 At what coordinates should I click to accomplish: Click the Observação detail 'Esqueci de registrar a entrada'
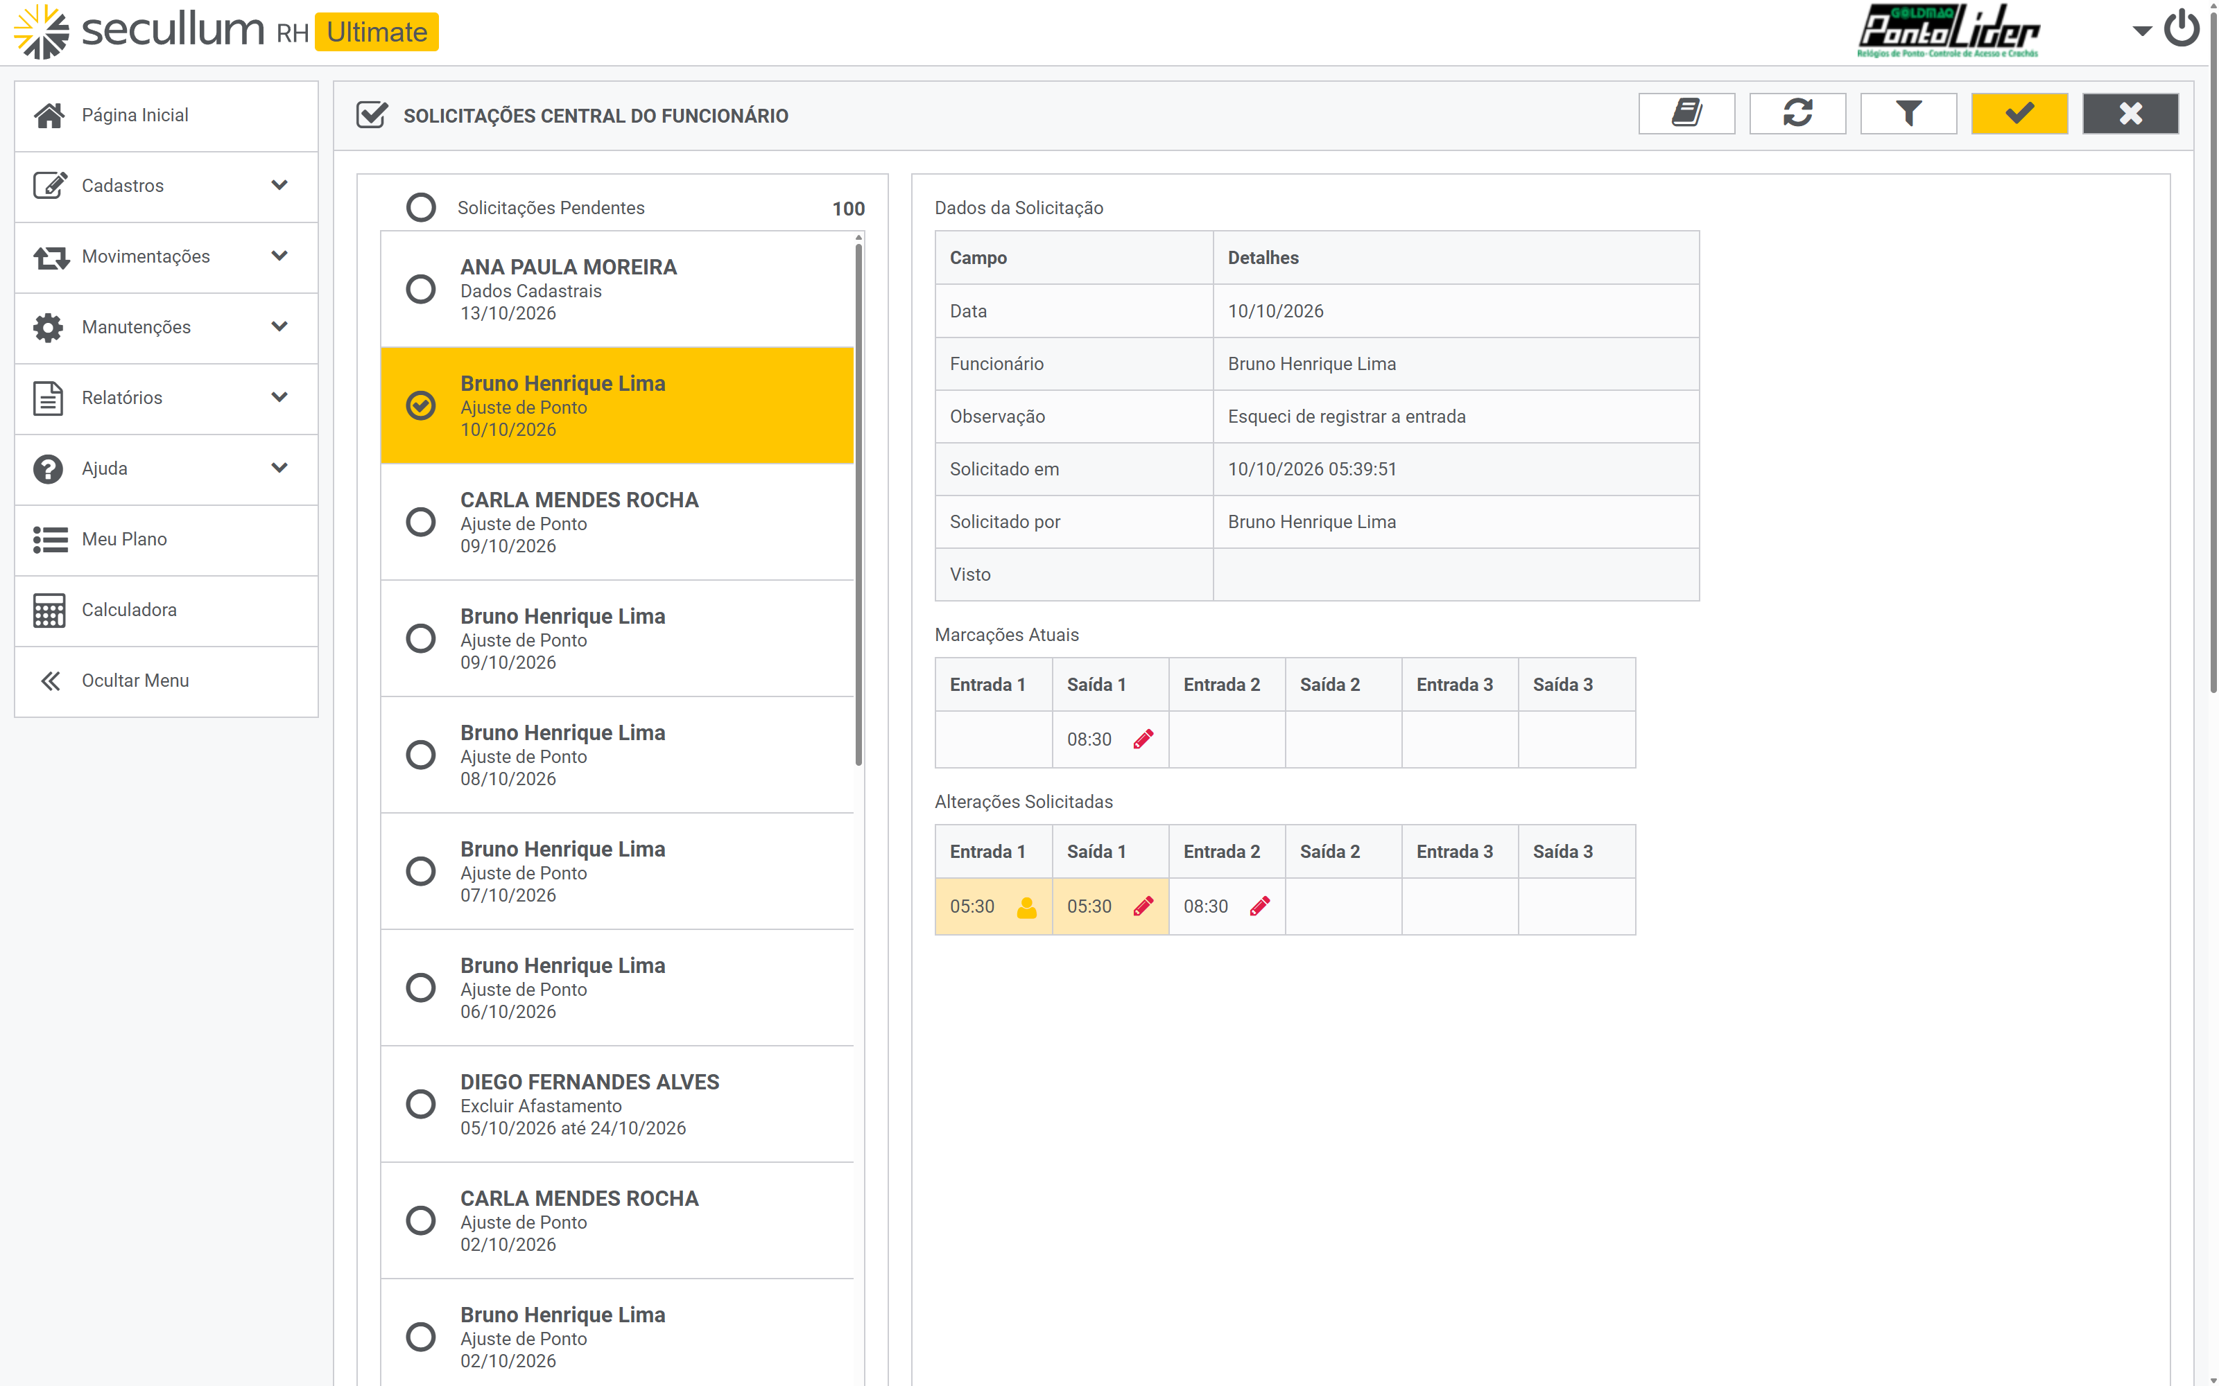[x=1346, y=416]
